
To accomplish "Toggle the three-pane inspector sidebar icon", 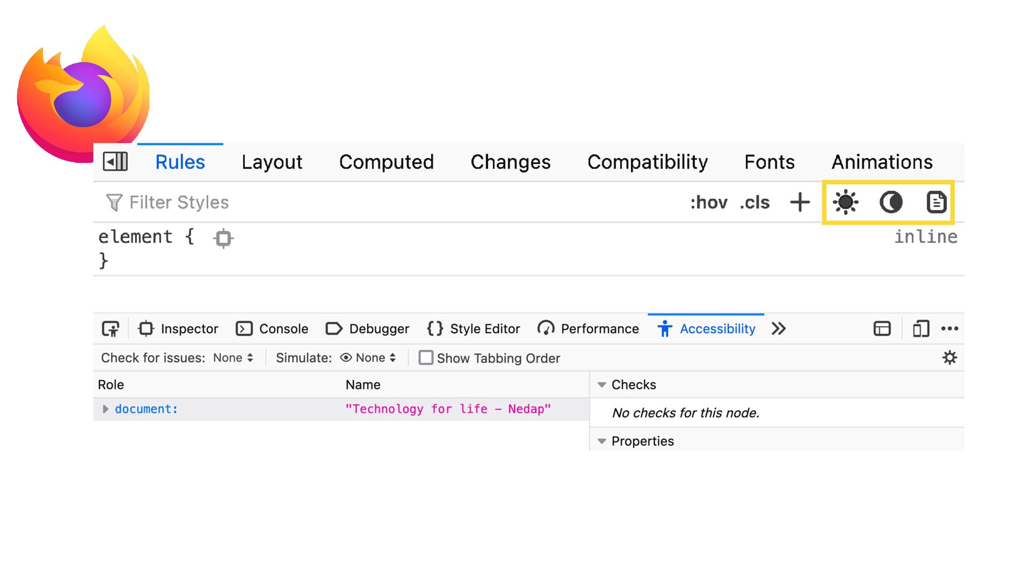I will 115,162.
